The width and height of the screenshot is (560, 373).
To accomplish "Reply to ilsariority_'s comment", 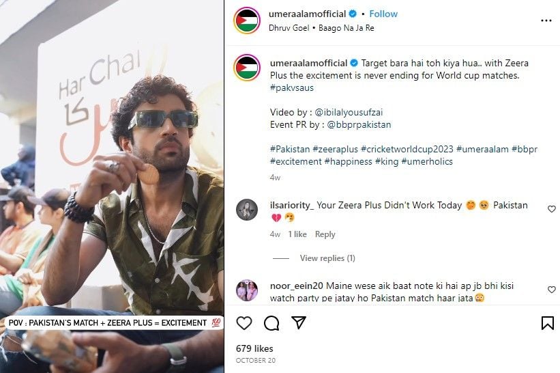I will (x=325, y=234).
